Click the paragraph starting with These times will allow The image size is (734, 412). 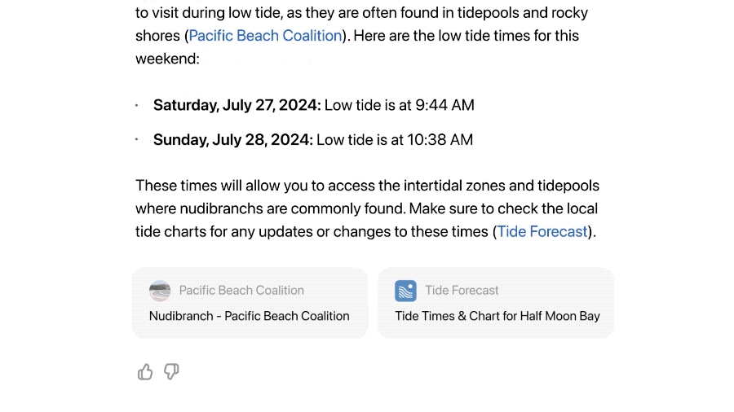[x=368, y=208]
